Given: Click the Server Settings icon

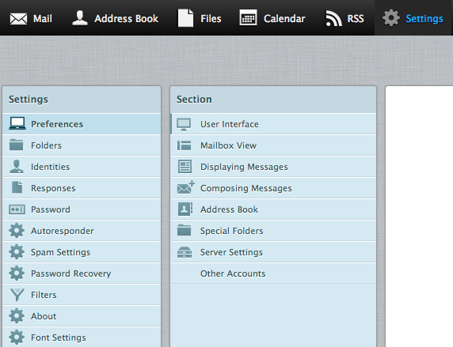Looking at the screenshot, I should 185,252.
